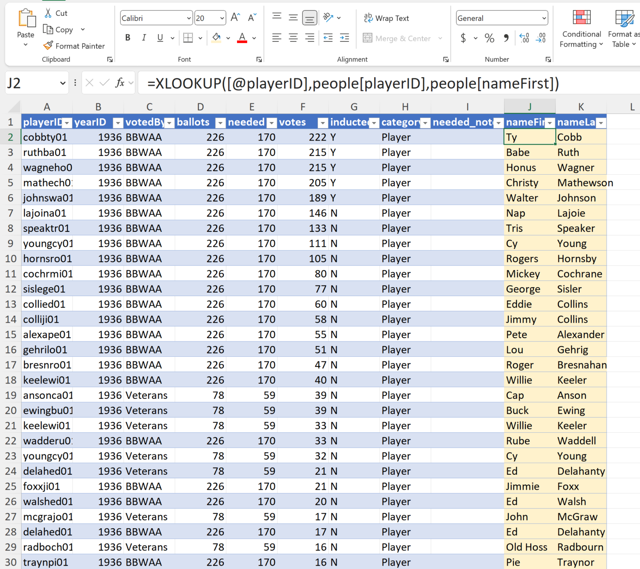Screen dimensions: 640x569
Task: Apply the red font color swatch
Action: click(242, 38)
